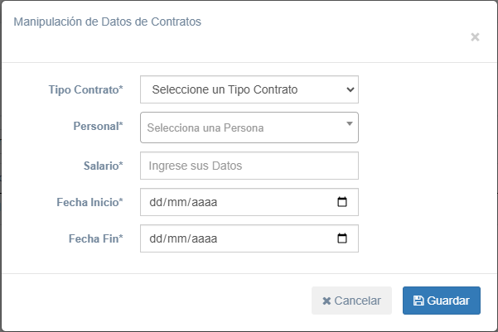The image size is (498, 332).
Task: Select the aaaa segment in Fecha Inicio
Action: coord(204,202)
